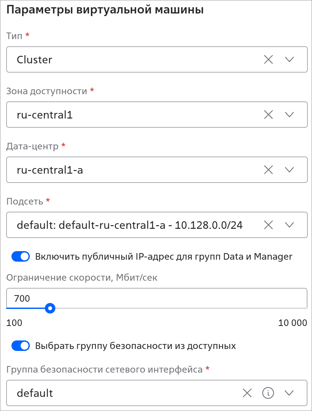Focus the speed limit field showing 700
The height and width of the screenshot is (411, 312).
[157, 298]
